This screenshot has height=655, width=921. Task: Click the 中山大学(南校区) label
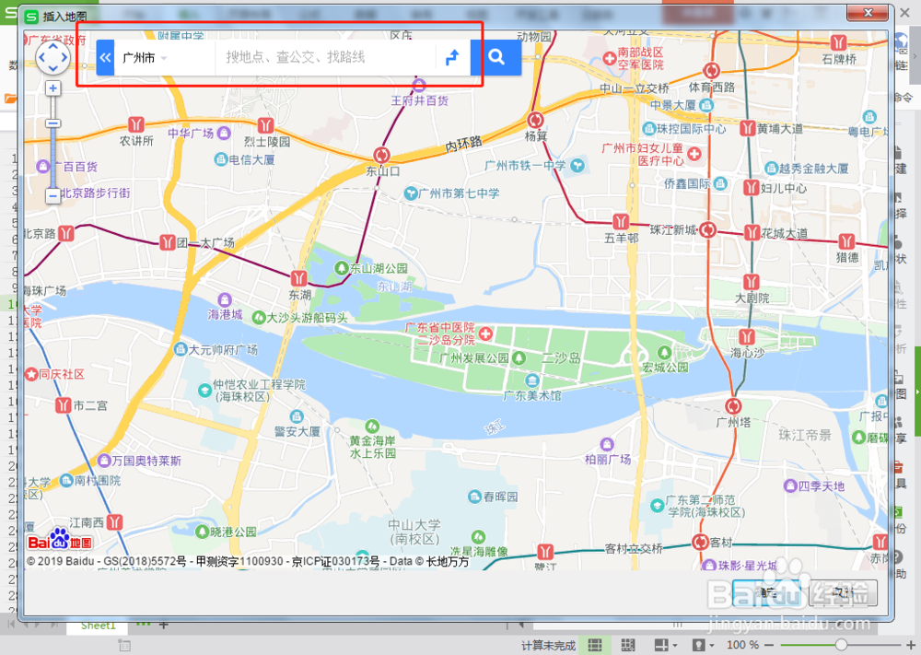click(x=414, y=532)
